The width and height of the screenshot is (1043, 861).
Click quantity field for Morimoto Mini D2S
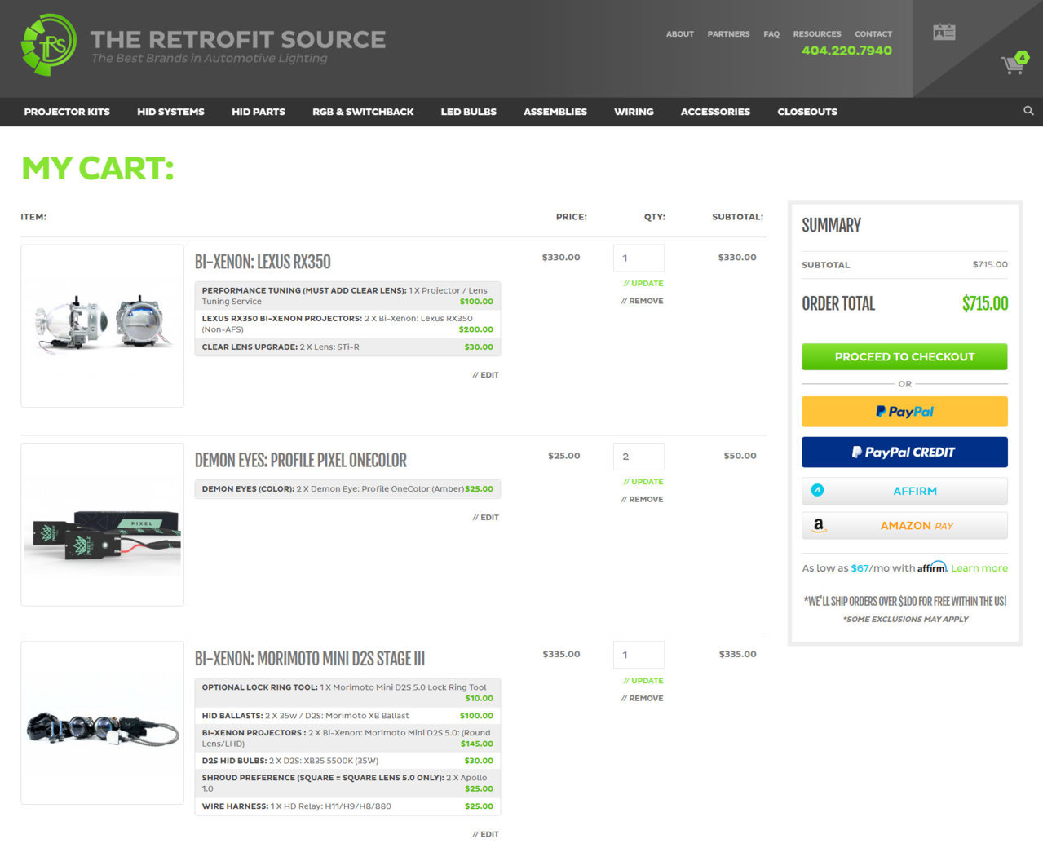(x=639, y=655)
